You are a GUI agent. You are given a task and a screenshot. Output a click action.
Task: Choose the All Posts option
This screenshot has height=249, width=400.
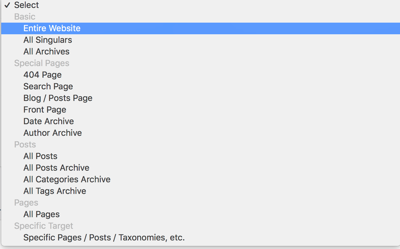pyautogui.click(x=40, y=156)
